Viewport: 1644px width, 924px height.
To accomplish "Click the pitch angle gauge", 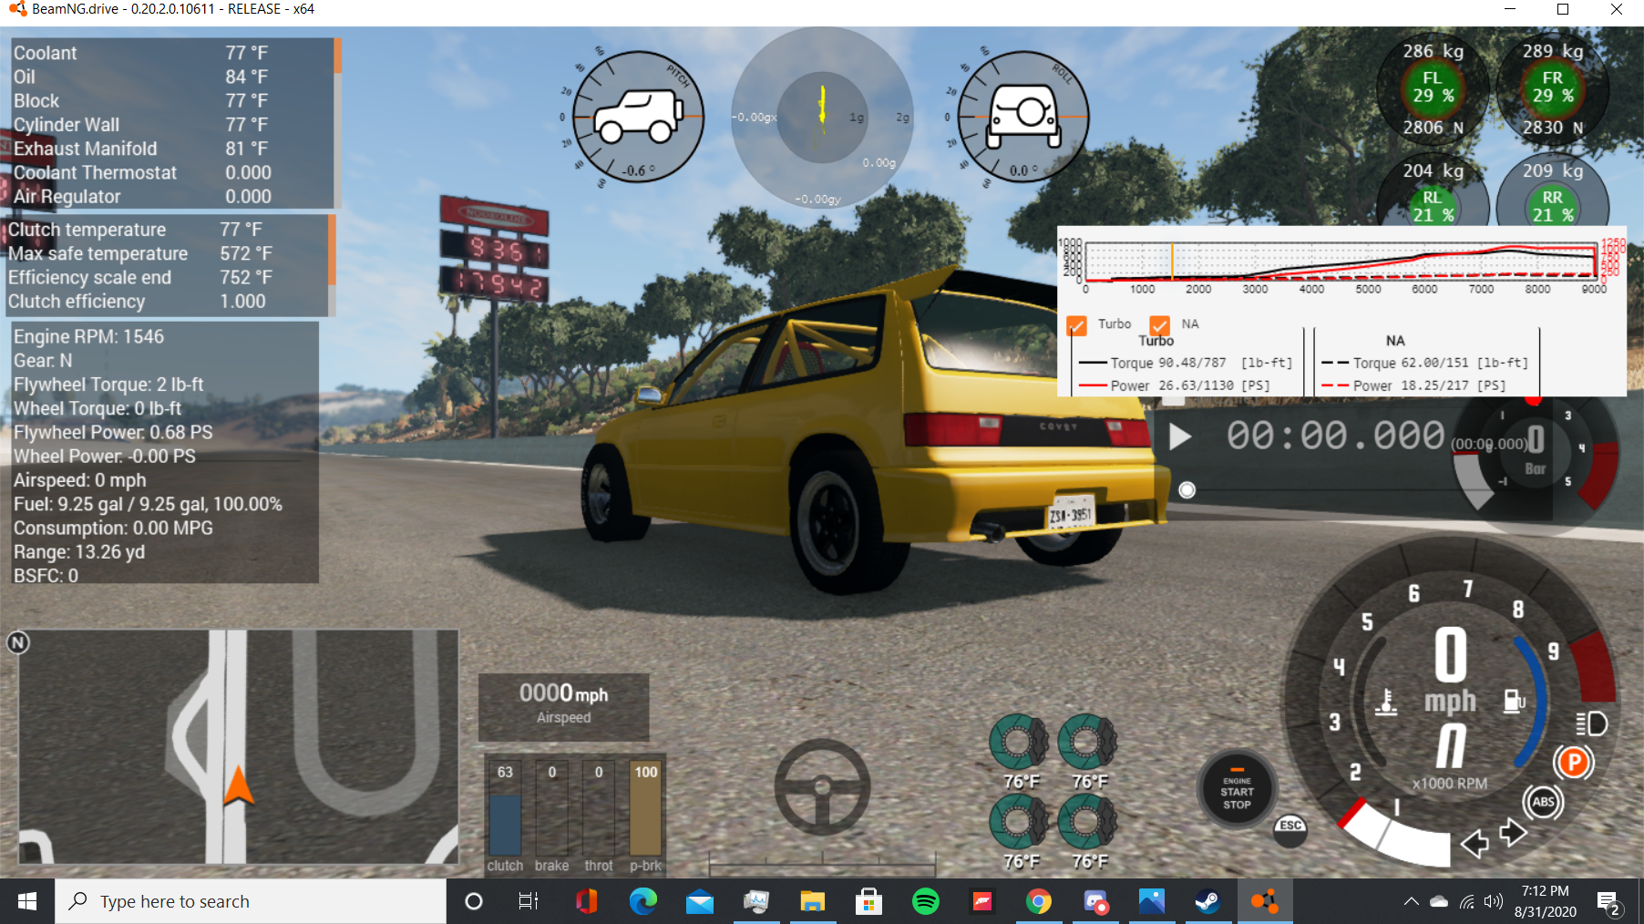I will click(638, 117).
